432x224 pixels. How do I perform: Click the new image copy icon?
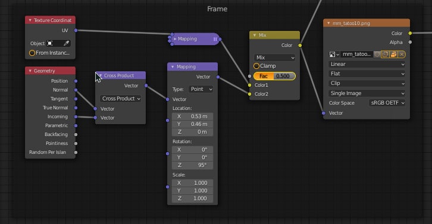pos(385,55)
